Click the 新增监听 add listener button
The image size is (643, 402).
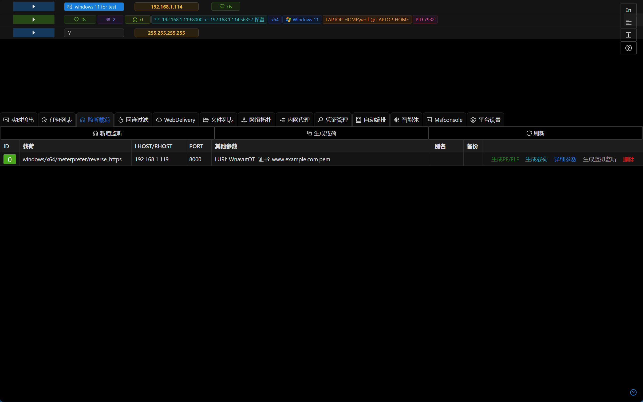[x=107, y=133]
